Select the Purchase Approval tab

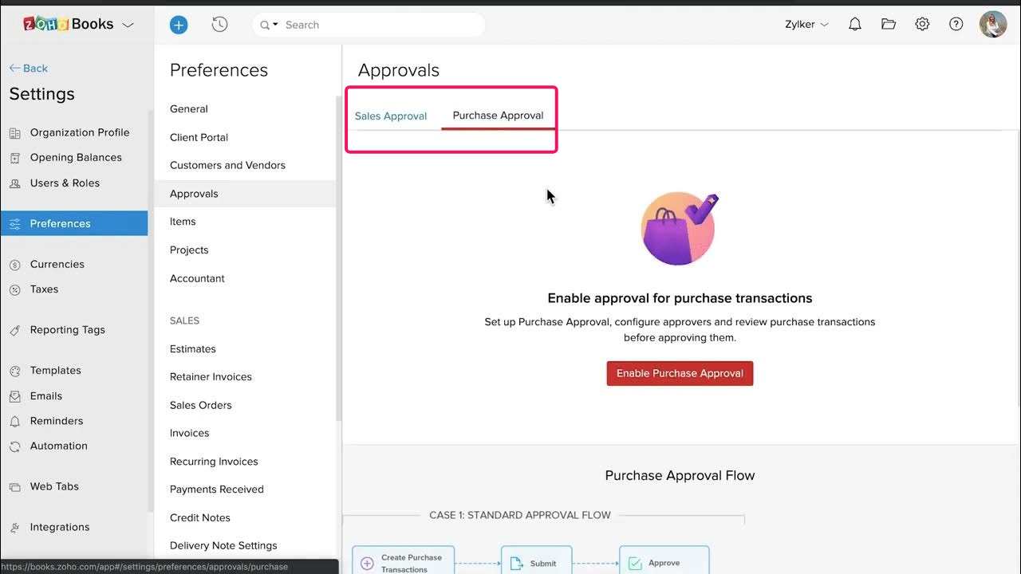pos(498,115)
